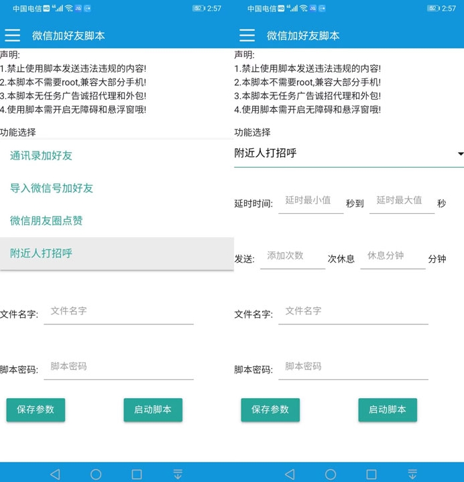Tap back navigation triangle in left screen

[x=55, y=475]
